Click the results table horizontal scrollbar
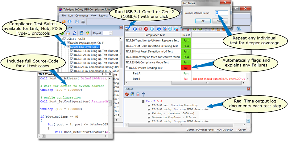290x145 pixels. tap(207, 83)
